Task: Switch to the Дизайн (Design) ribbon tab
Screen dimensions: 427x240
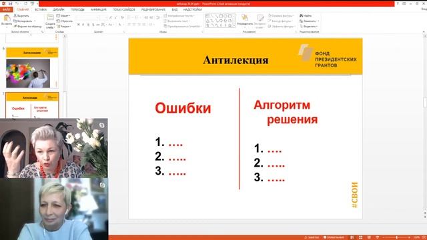Action: point(59,9)
